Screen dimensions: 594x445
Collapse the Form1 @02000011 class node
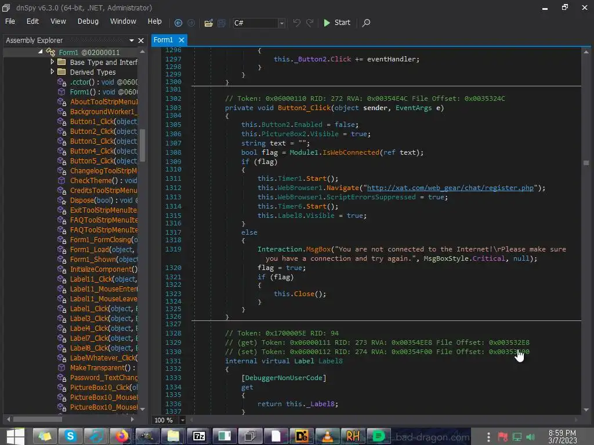click(x=41, y=52)
